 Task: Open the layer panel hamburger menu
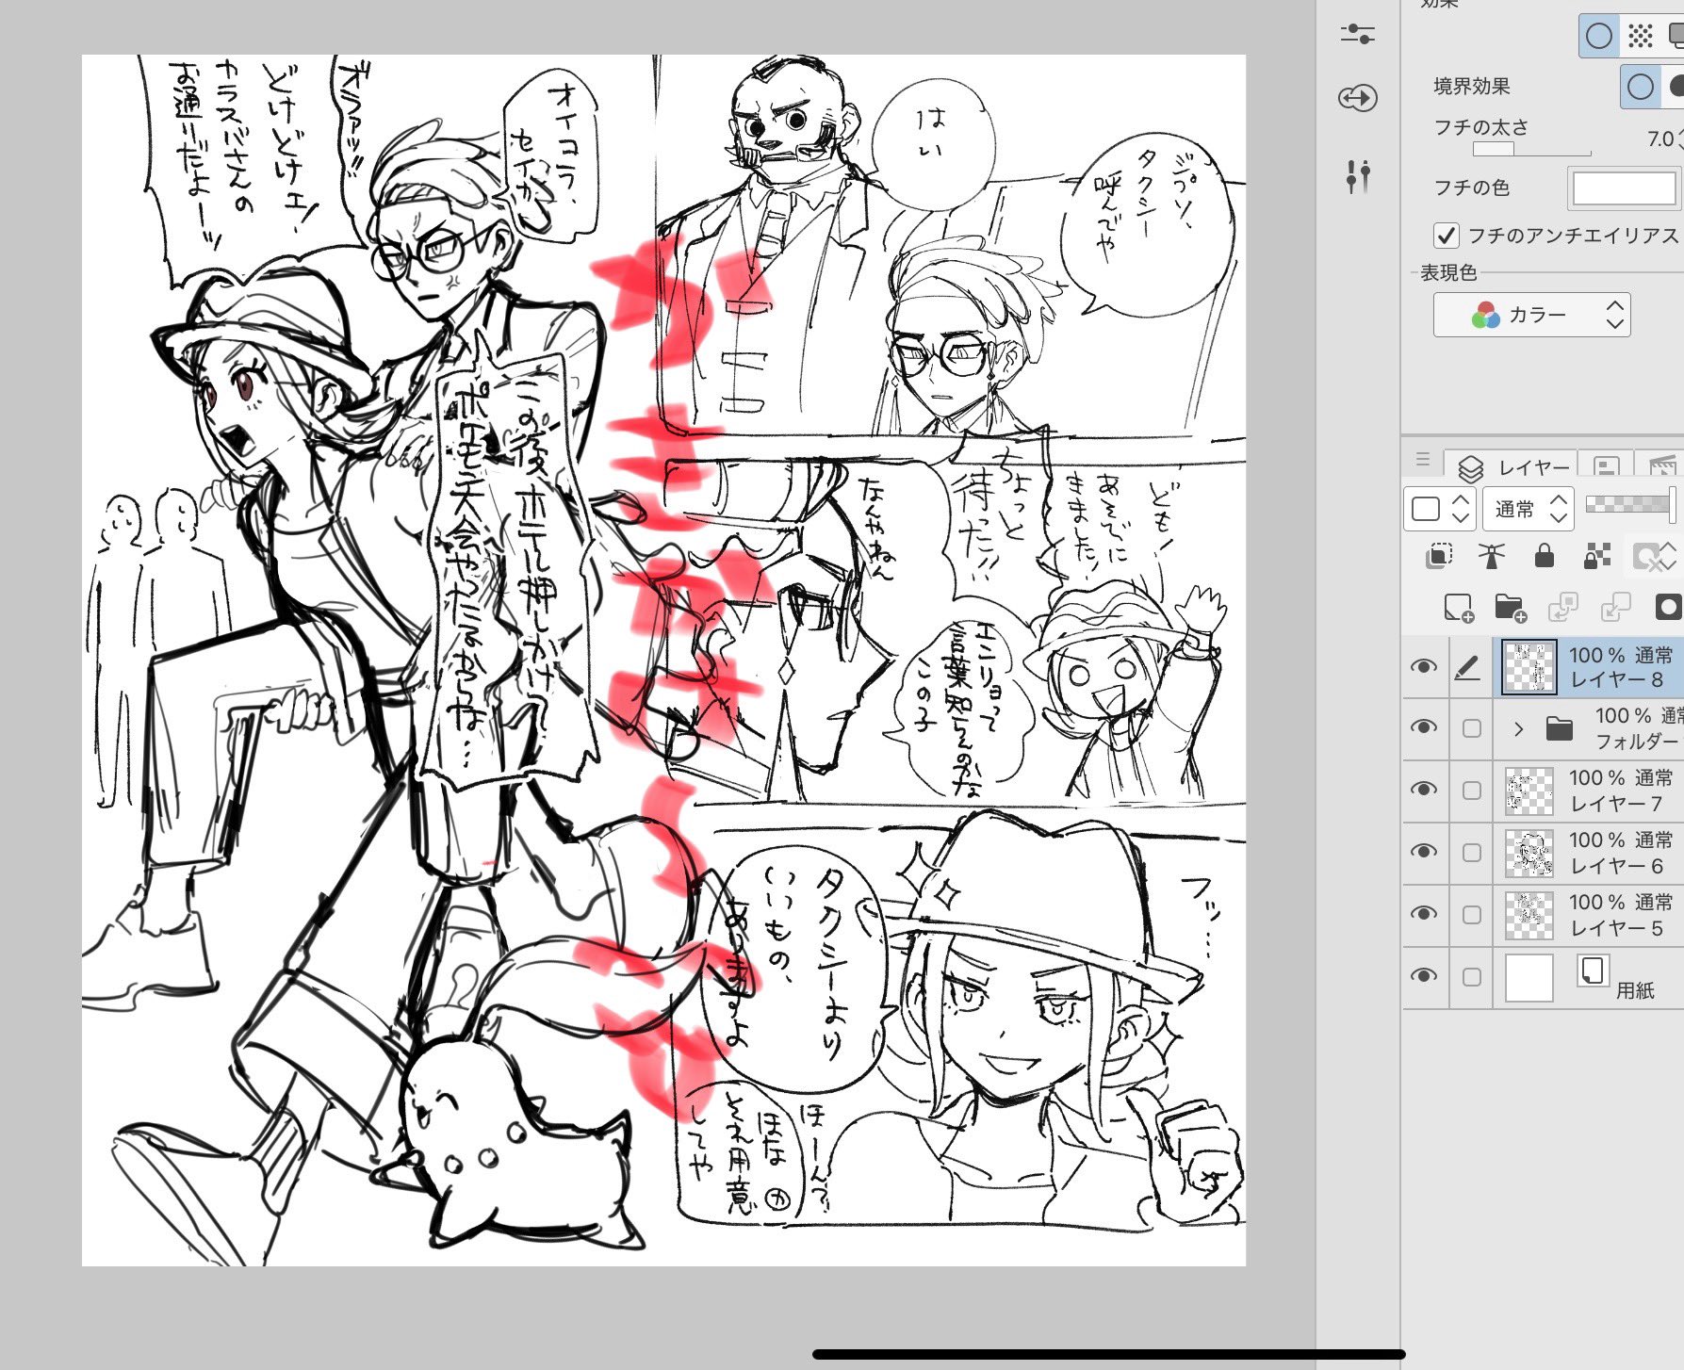pyautogui.click(x=1423, y=460)
